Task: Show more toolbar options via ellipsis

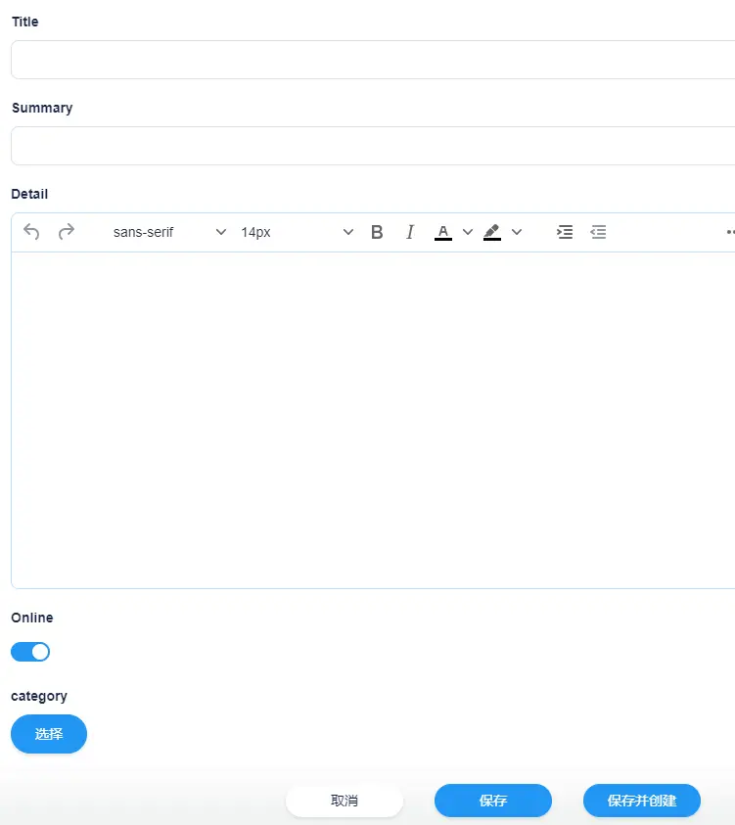Action: pyautogui.click(x=729, y=232)
